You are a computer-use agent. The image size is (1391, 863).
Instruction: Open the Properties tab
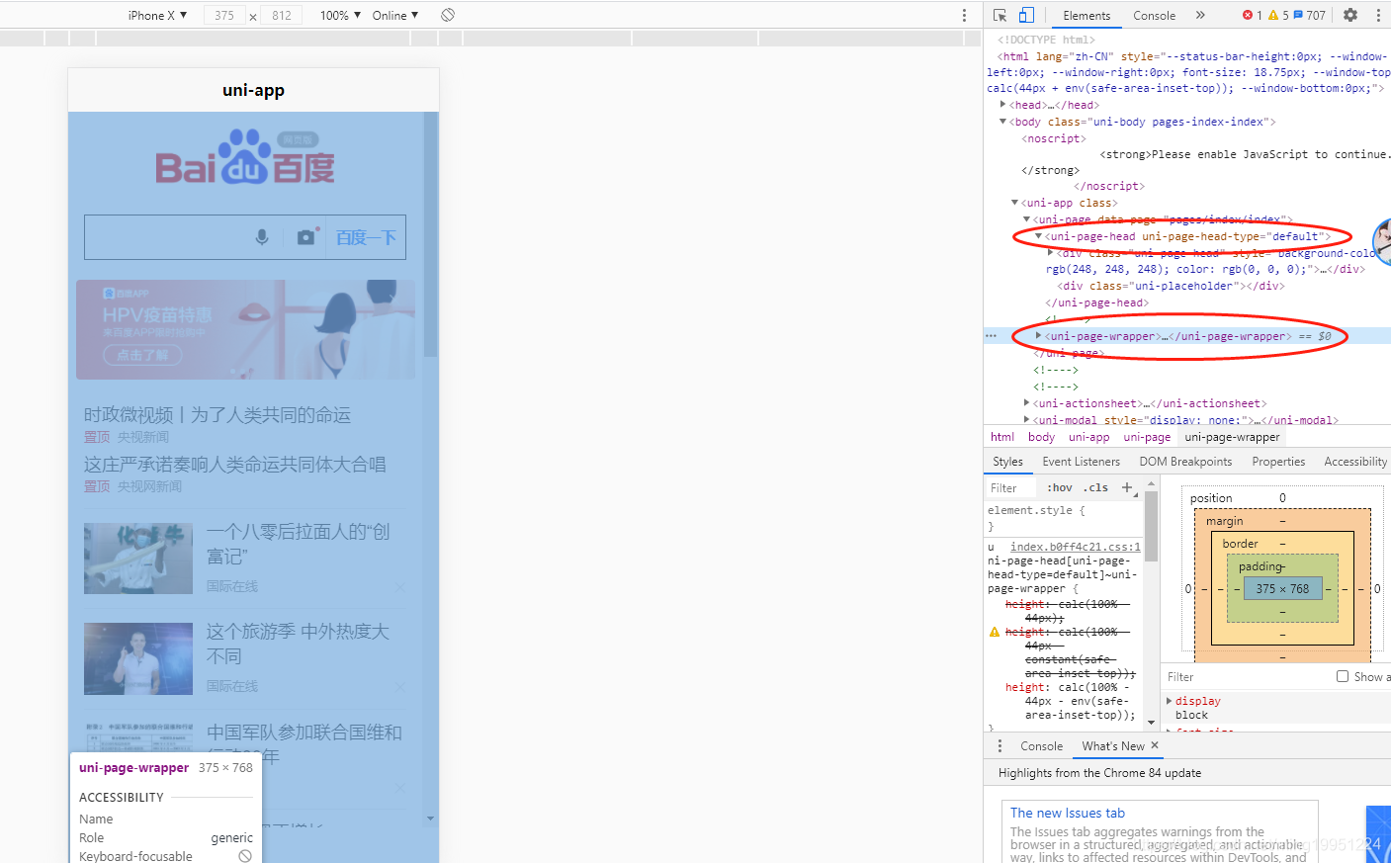click(1278, 462)
